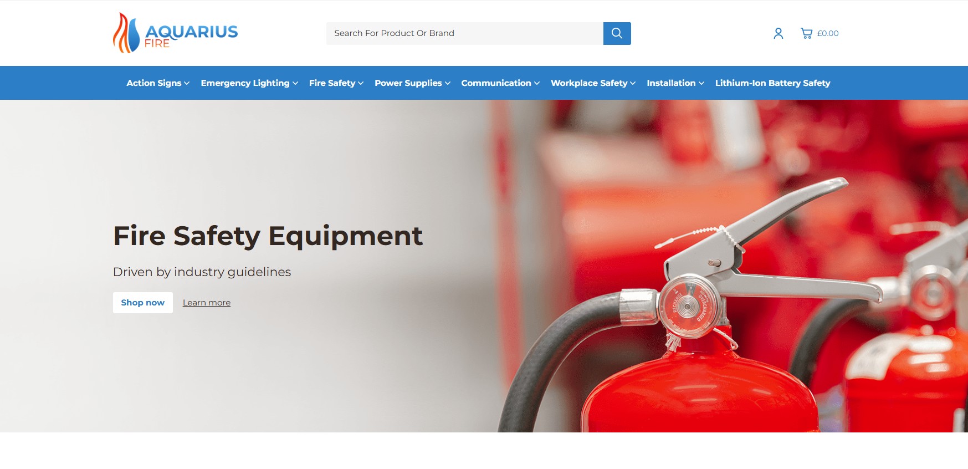This screenshot has width=968, height=469.
Task: Follow the Learn more link
Action: click(207, 303)
